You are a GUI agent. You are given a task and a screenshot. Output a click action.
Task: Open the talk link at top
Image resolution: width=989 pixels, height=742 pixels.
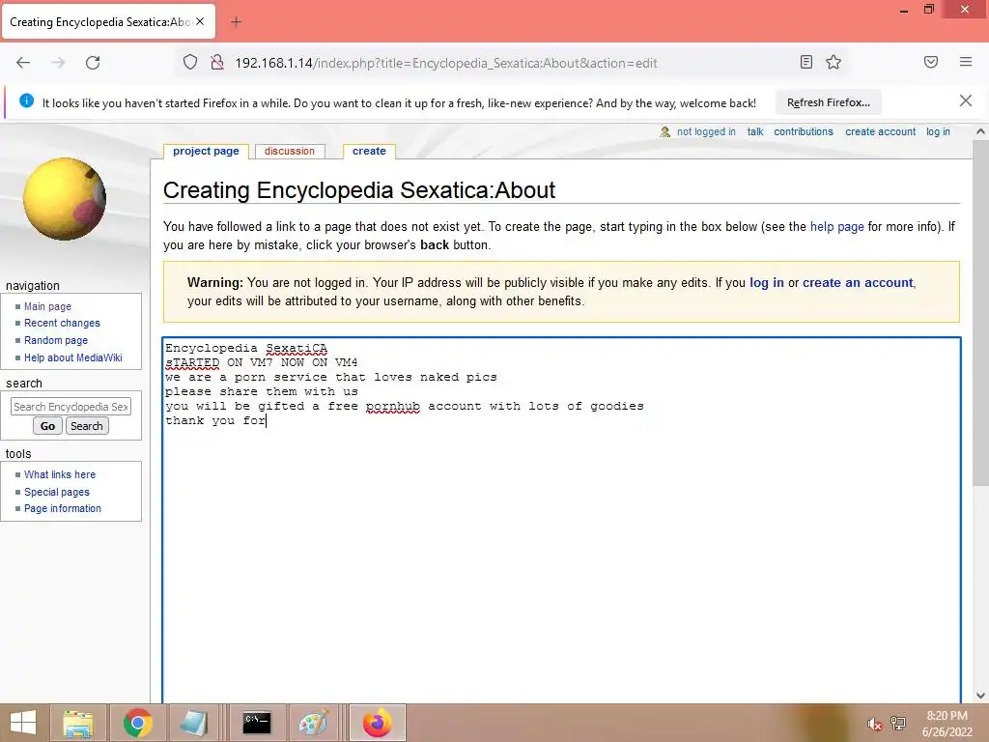tap(755, 131)
